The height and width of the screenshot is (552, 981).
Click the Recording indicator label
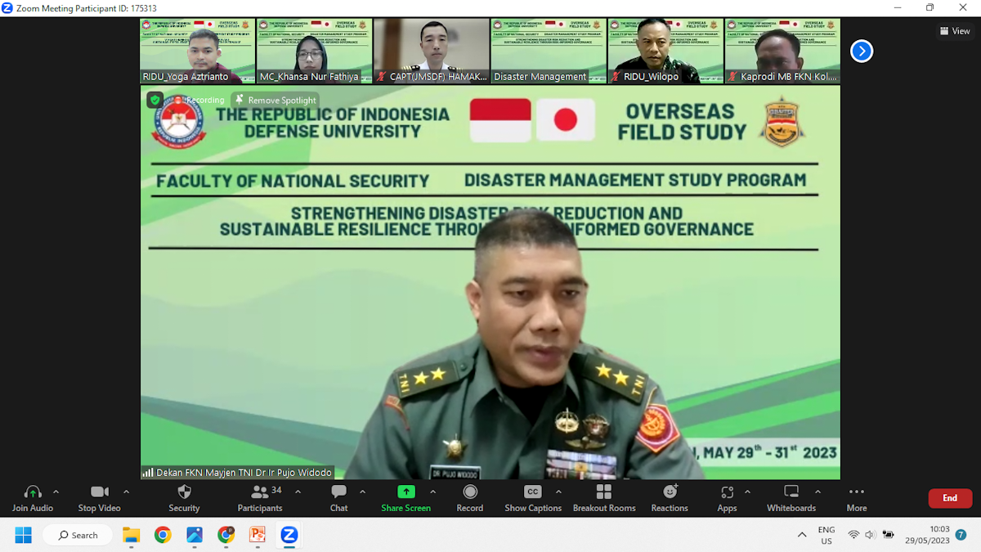pos(205,100)
